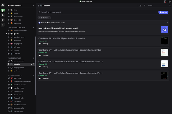Open edit channel gear on episodes row
Image resolution: width=172 pixels, height=114 pixels.
34,64
